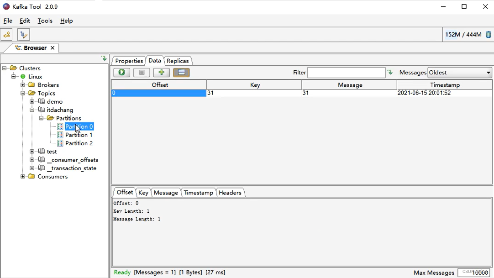Select the offset 0 row cell
Screen dimensions: 494x278
(159, 93)
